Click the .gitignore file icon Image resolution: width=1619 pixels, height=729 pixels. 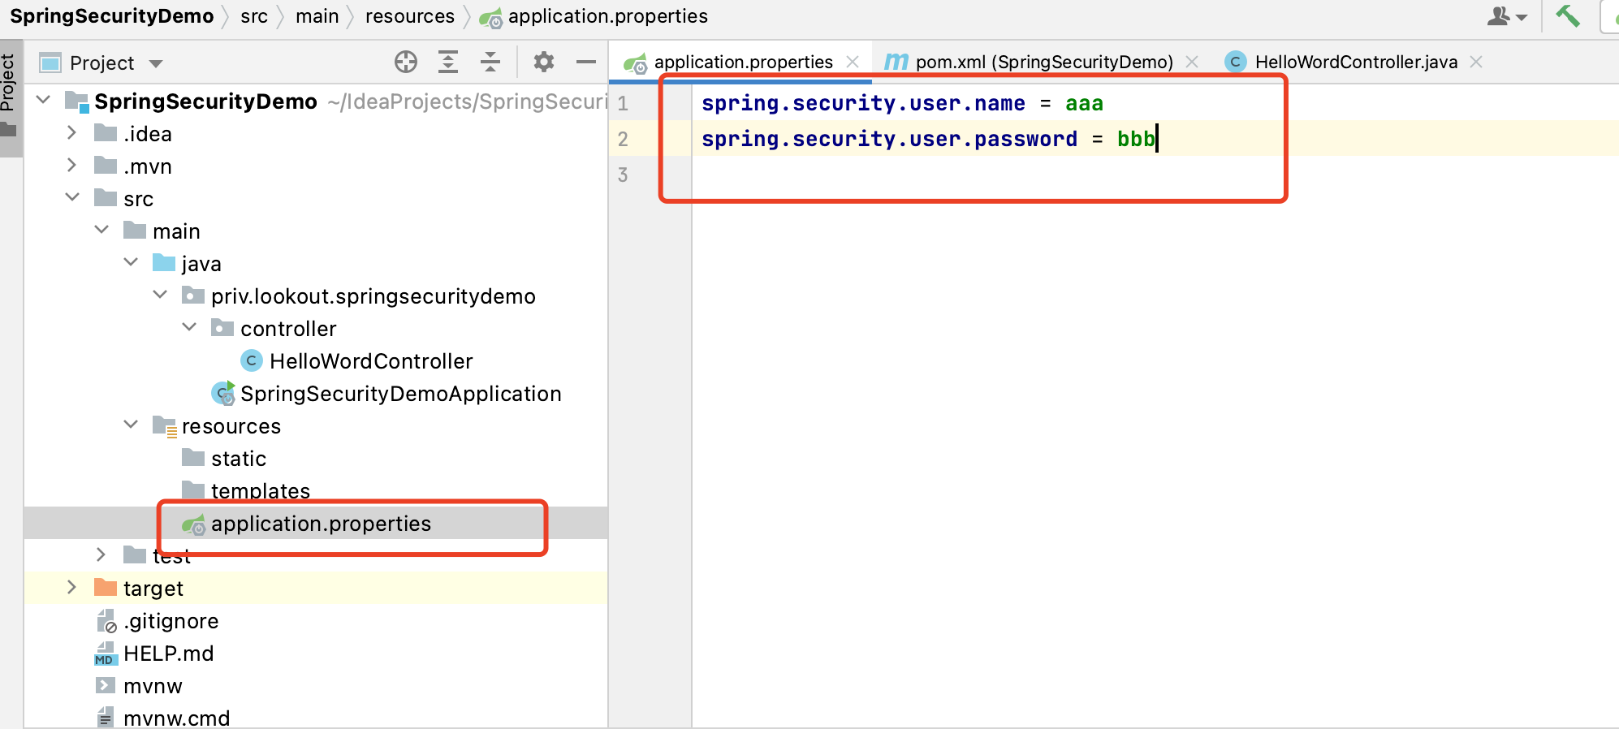pyautogui.click(x=106, y=621)
